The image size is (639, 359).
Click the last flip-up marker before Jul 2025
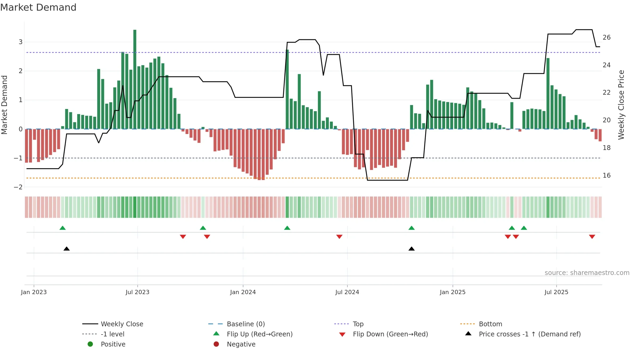pos(524,228)
